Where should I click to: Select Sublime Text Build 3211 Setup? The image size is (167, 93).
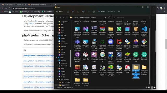pos(94,45)
